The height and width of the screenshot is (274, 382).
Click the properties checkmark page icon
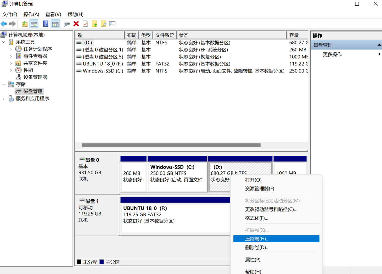pyautogui.click(x=85, y=24)
